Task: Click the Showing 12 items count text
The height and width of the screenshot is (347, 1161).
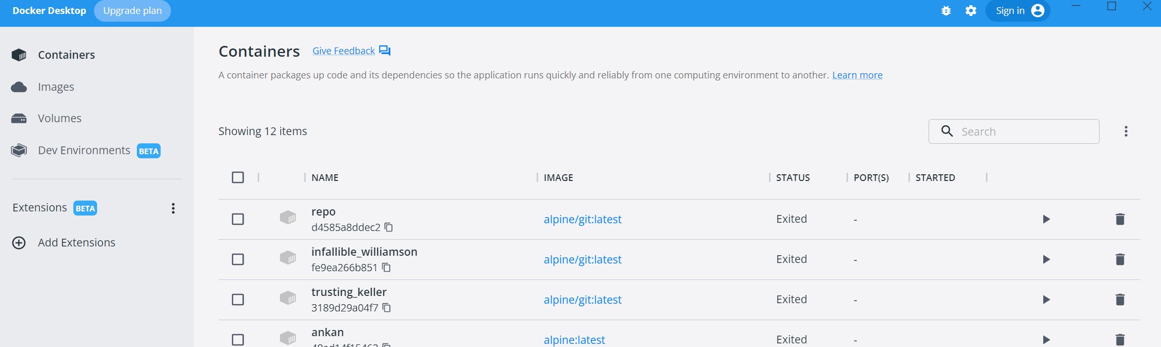Action: pos(262,131)
